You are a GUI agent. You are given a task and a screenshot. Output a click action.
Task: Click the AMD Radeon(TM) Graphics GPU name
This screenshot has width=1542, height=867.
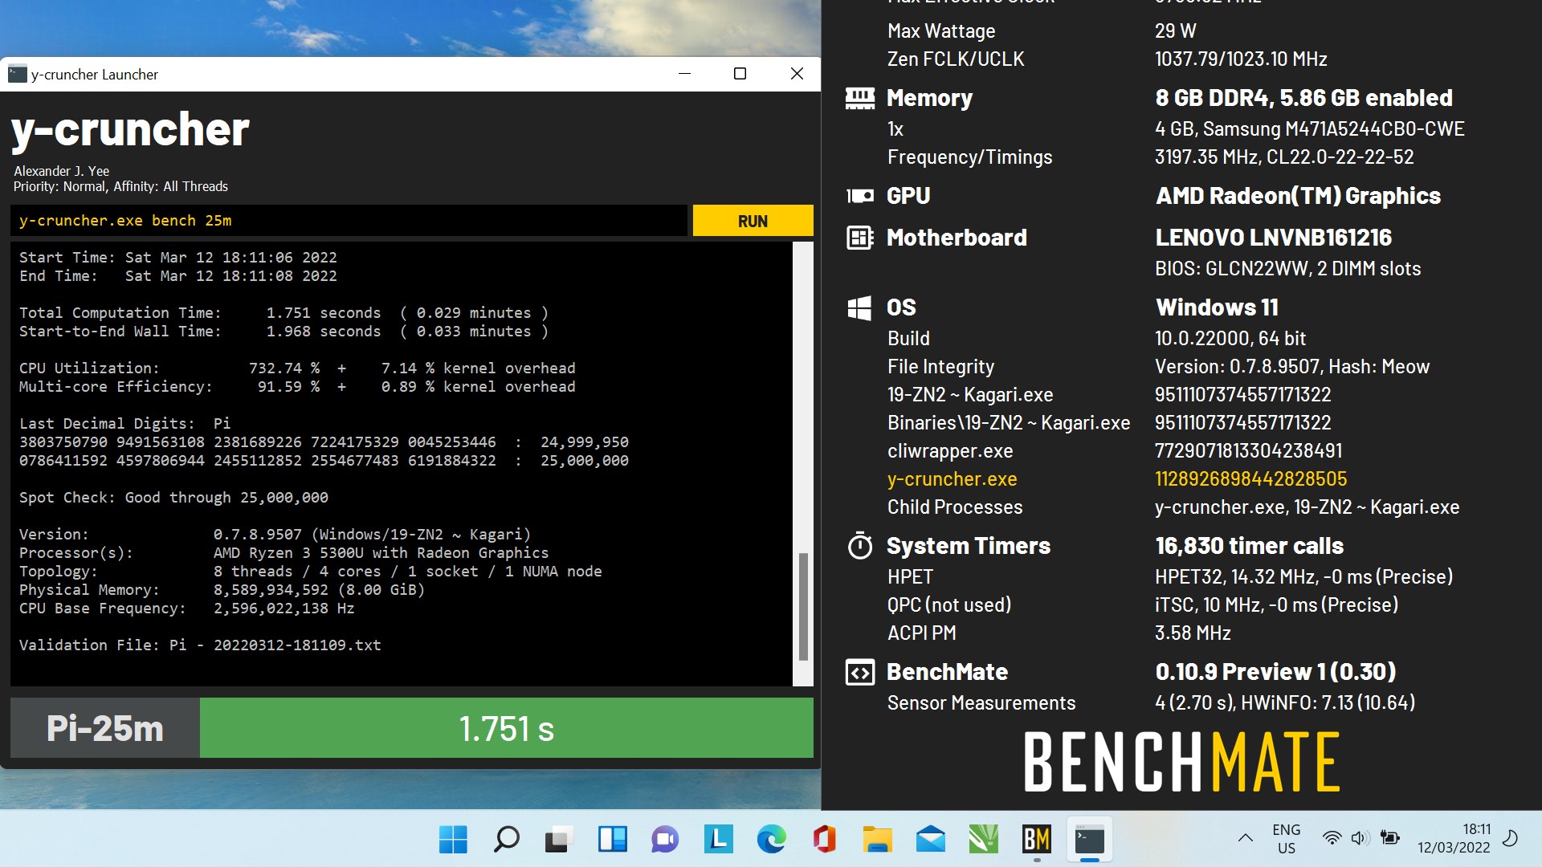pyautogui.click(x=1298, y=196)
